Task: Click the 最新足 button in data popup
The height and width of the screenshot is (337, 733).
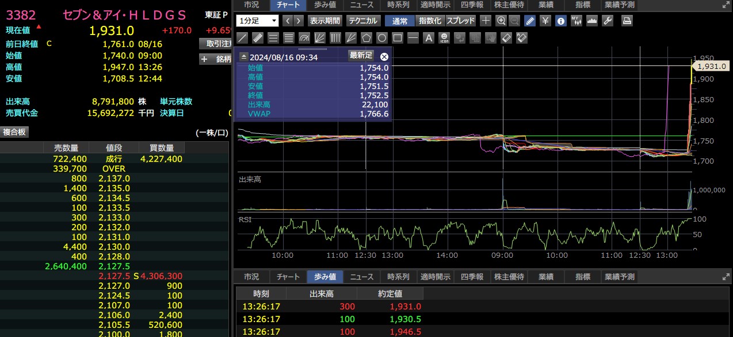Action: [x=361, y=56]
